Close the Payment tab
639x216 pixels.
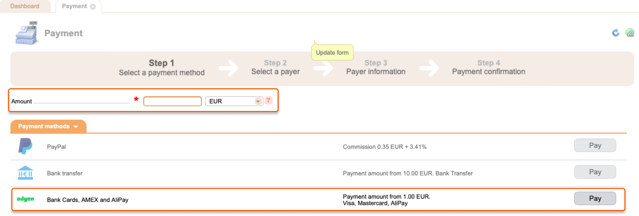93,6
